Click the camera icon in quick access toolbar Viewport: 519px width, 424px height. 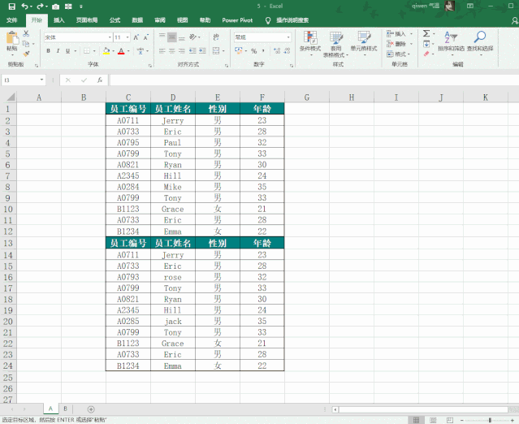(55, 6)
